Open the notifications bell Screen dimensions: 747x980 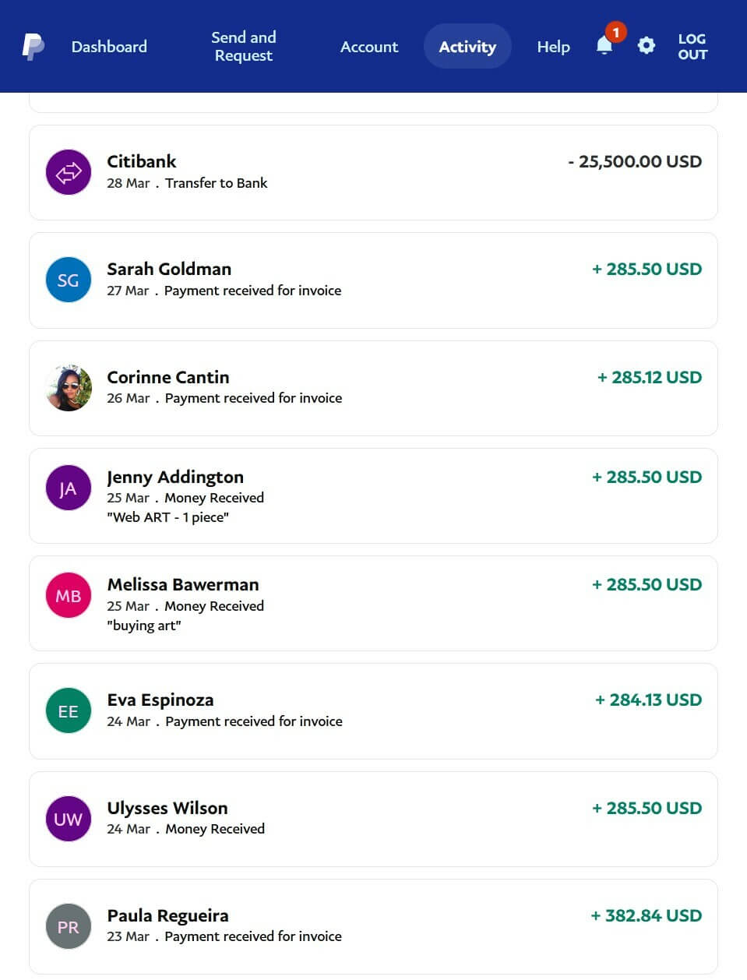pos(604,46)
